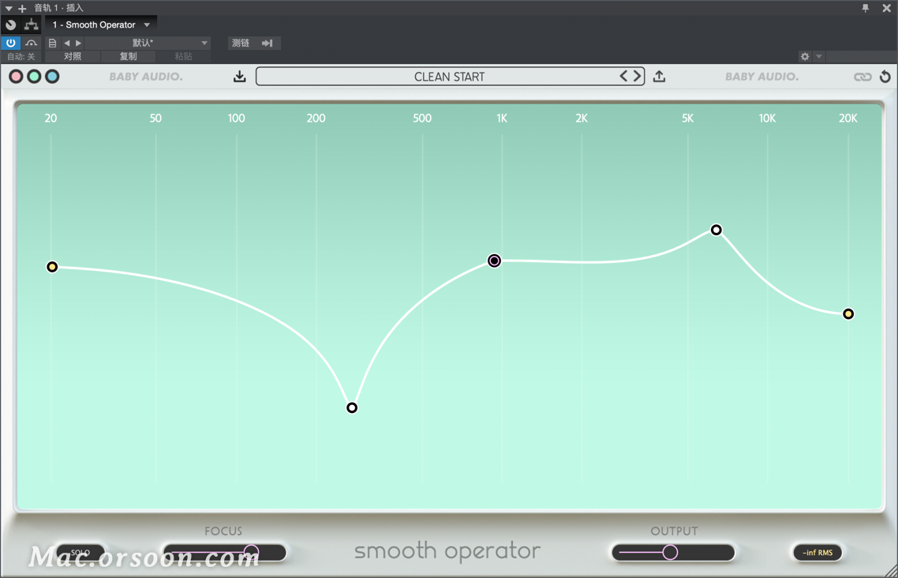Select the right edge yellow node at 20K
This screenshot has height=578, width=898.
pyautogui.click(x=848, y=314)
